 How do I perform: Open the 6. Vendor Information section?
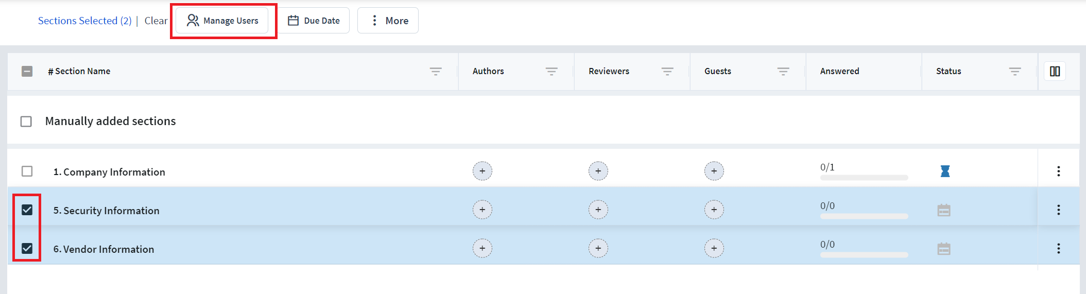tap(104, 249)
